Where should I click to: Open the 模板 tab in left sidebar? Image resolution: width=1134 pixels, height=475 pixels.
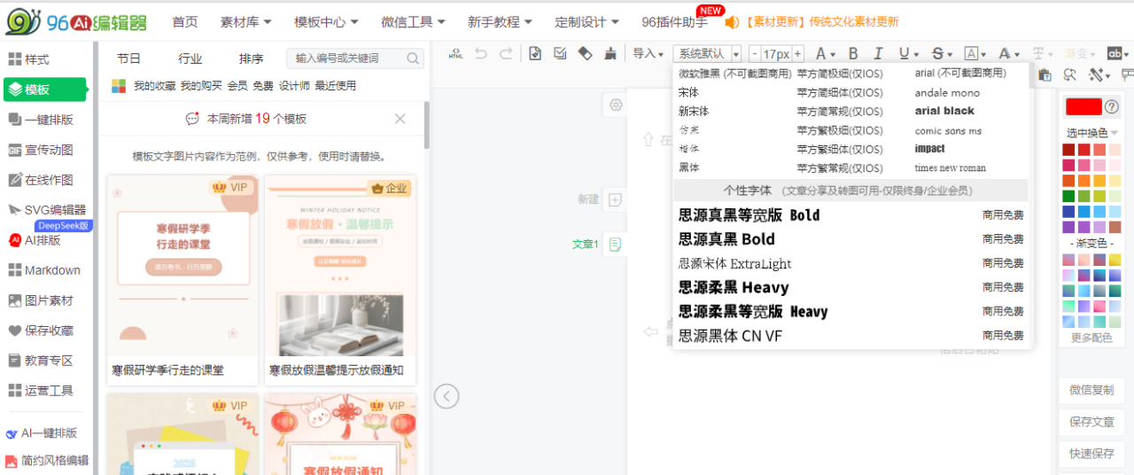tap(46, 90)
